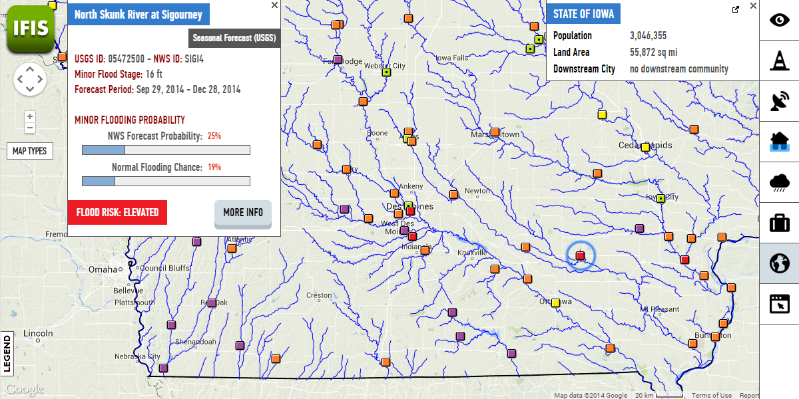799x399 pixels.
Task: Open the flooded house icon panel
Action: click(779, 142)
